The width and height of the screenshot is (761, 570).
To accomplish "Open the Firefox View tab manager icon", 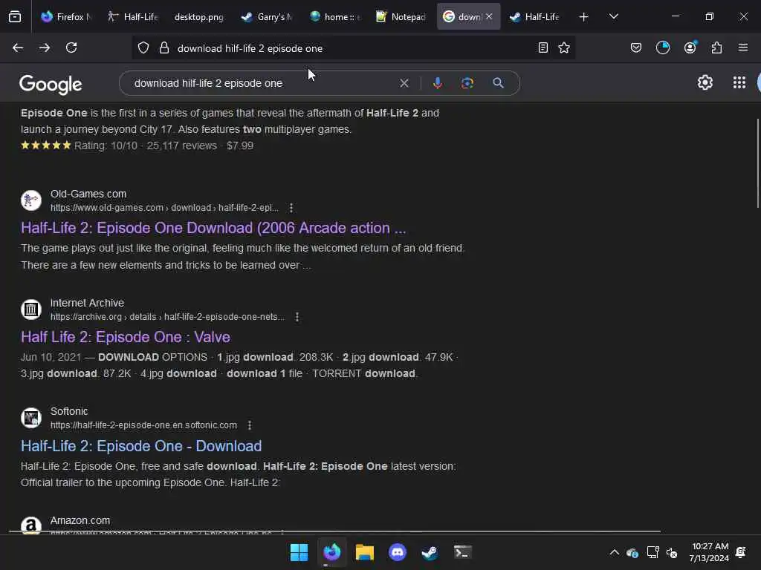I will tap(15, 17).
